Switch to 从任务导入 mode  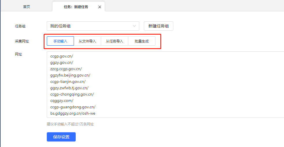(x=114, y=41)
